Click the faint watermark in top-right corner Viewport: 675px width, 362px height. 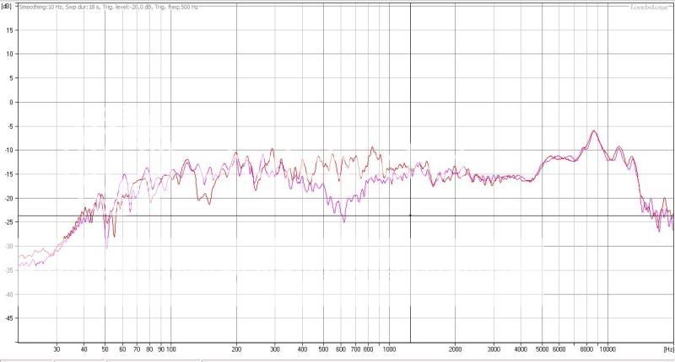click(x=651, y=7)
